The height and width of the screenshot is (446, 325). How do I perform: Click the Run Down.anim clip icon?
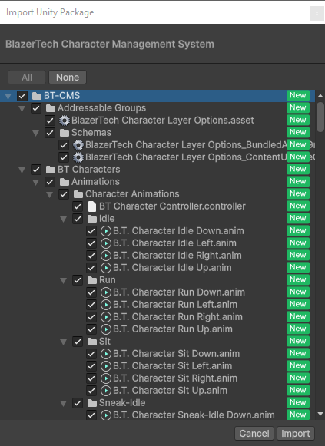[106, 292]
